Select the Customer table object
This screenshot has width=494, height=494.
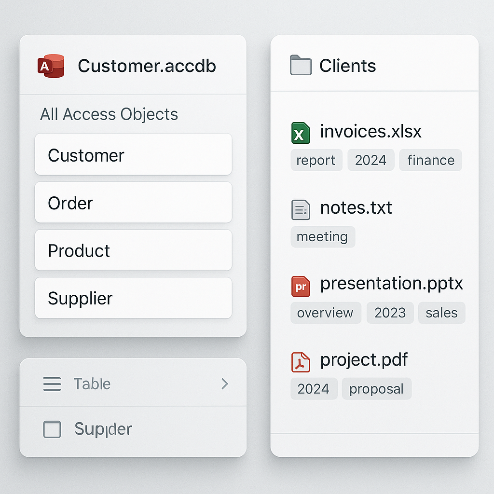[134, 154]
